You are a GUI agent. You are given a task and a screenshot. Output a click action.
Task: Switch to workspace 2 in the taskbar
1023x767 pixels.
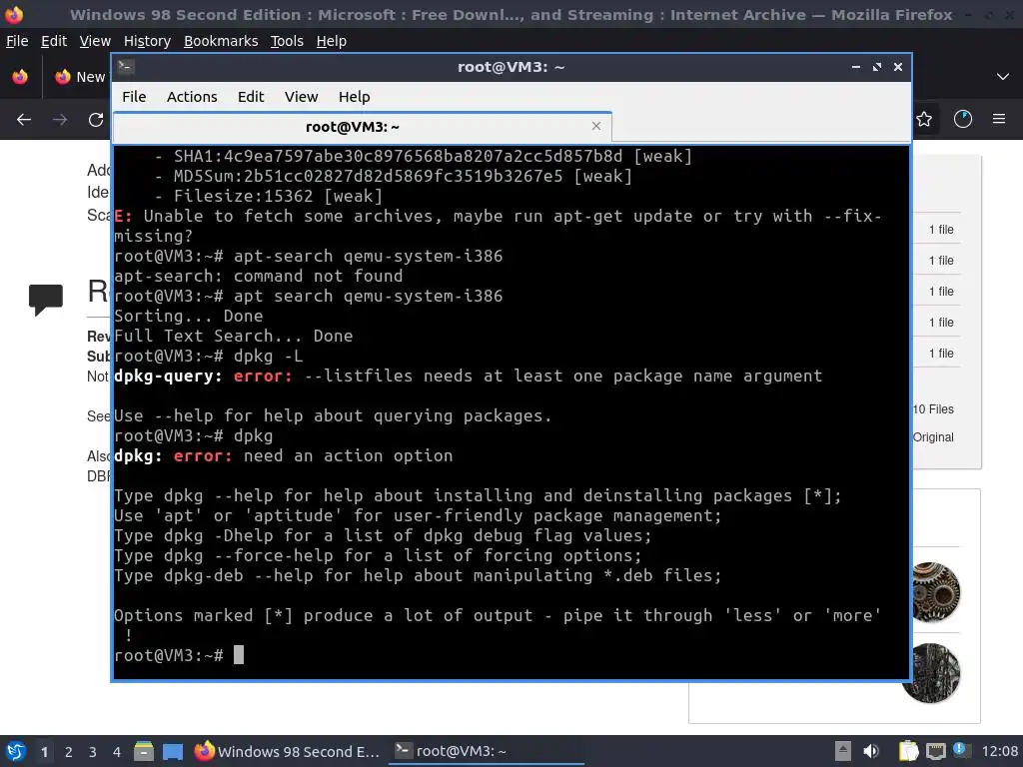coord(69,752)
